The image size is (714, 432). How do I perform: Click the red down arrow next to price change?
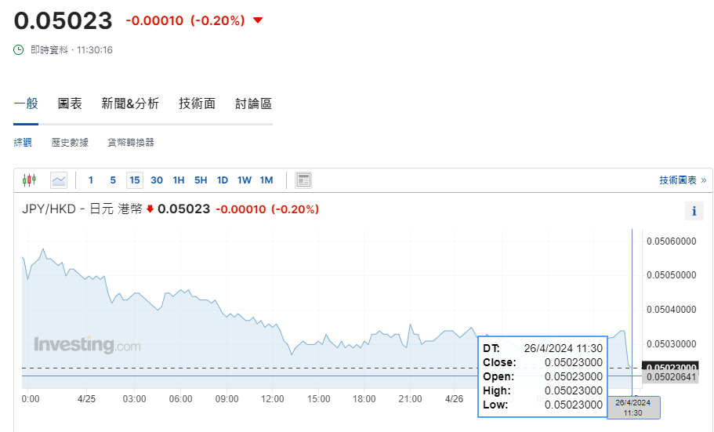coord(258,20)
